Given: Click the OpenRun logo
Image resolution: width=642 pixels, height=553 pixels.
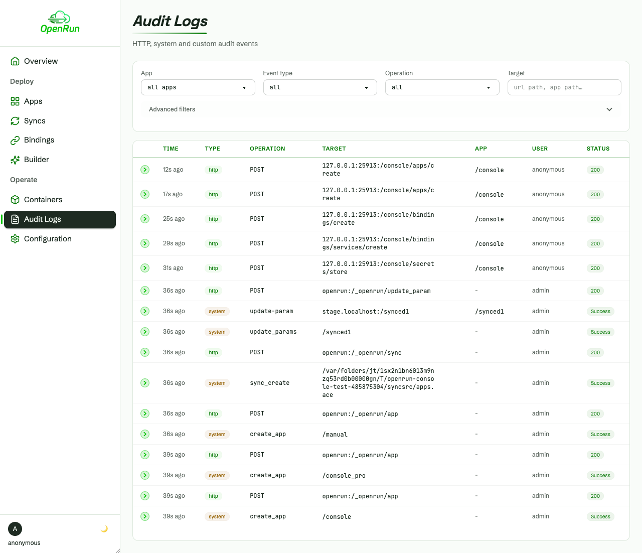Looking at the screenshot, I should coord(60,23).
